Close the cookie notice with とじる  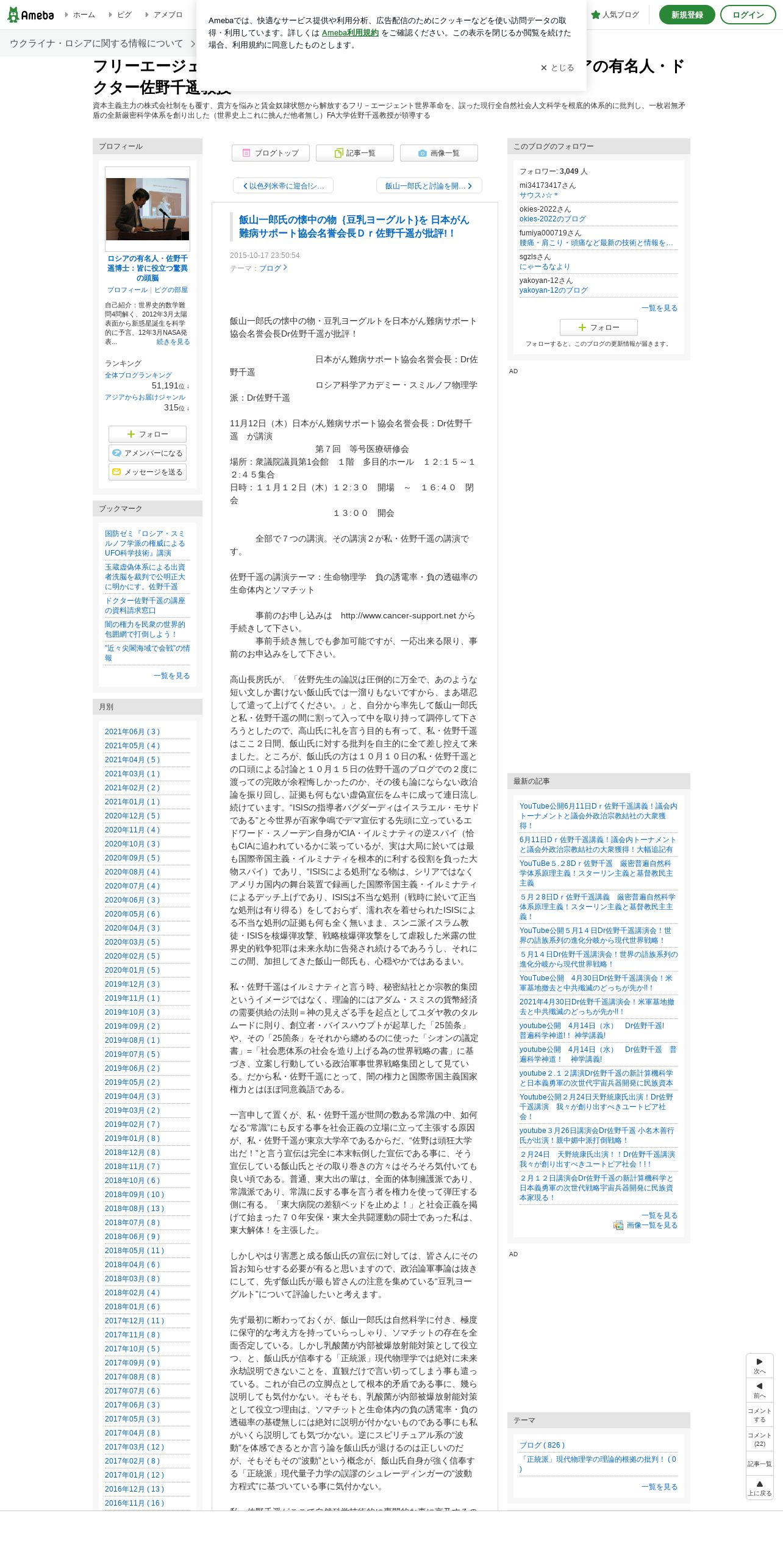tap(557, 68)
